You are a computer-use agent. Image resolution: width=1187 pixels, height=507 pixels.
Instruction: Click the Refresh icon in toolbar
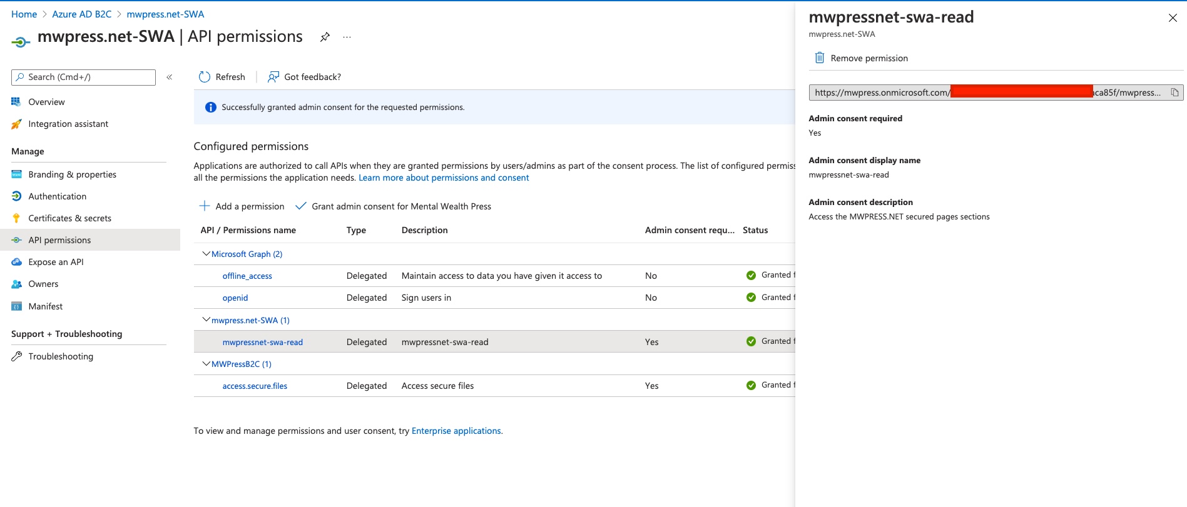click(x=205, y=77)
